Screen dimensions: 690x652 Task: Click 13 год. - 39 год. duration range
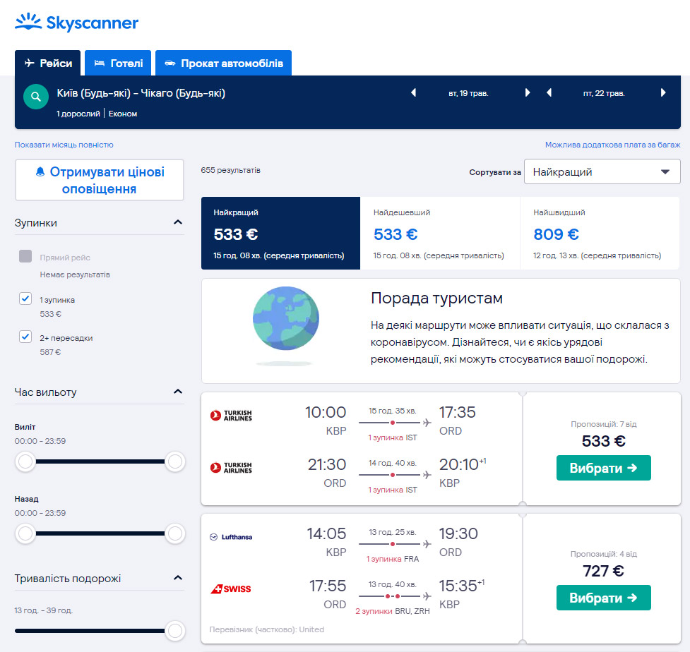pos(44,610)
